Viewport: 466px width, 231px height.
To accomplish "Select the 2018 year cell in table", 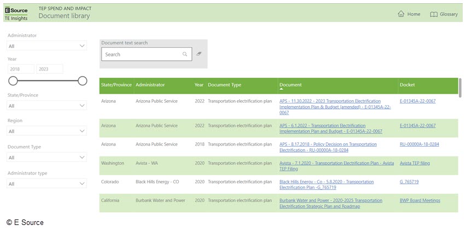I will click(x=200, y=144).
